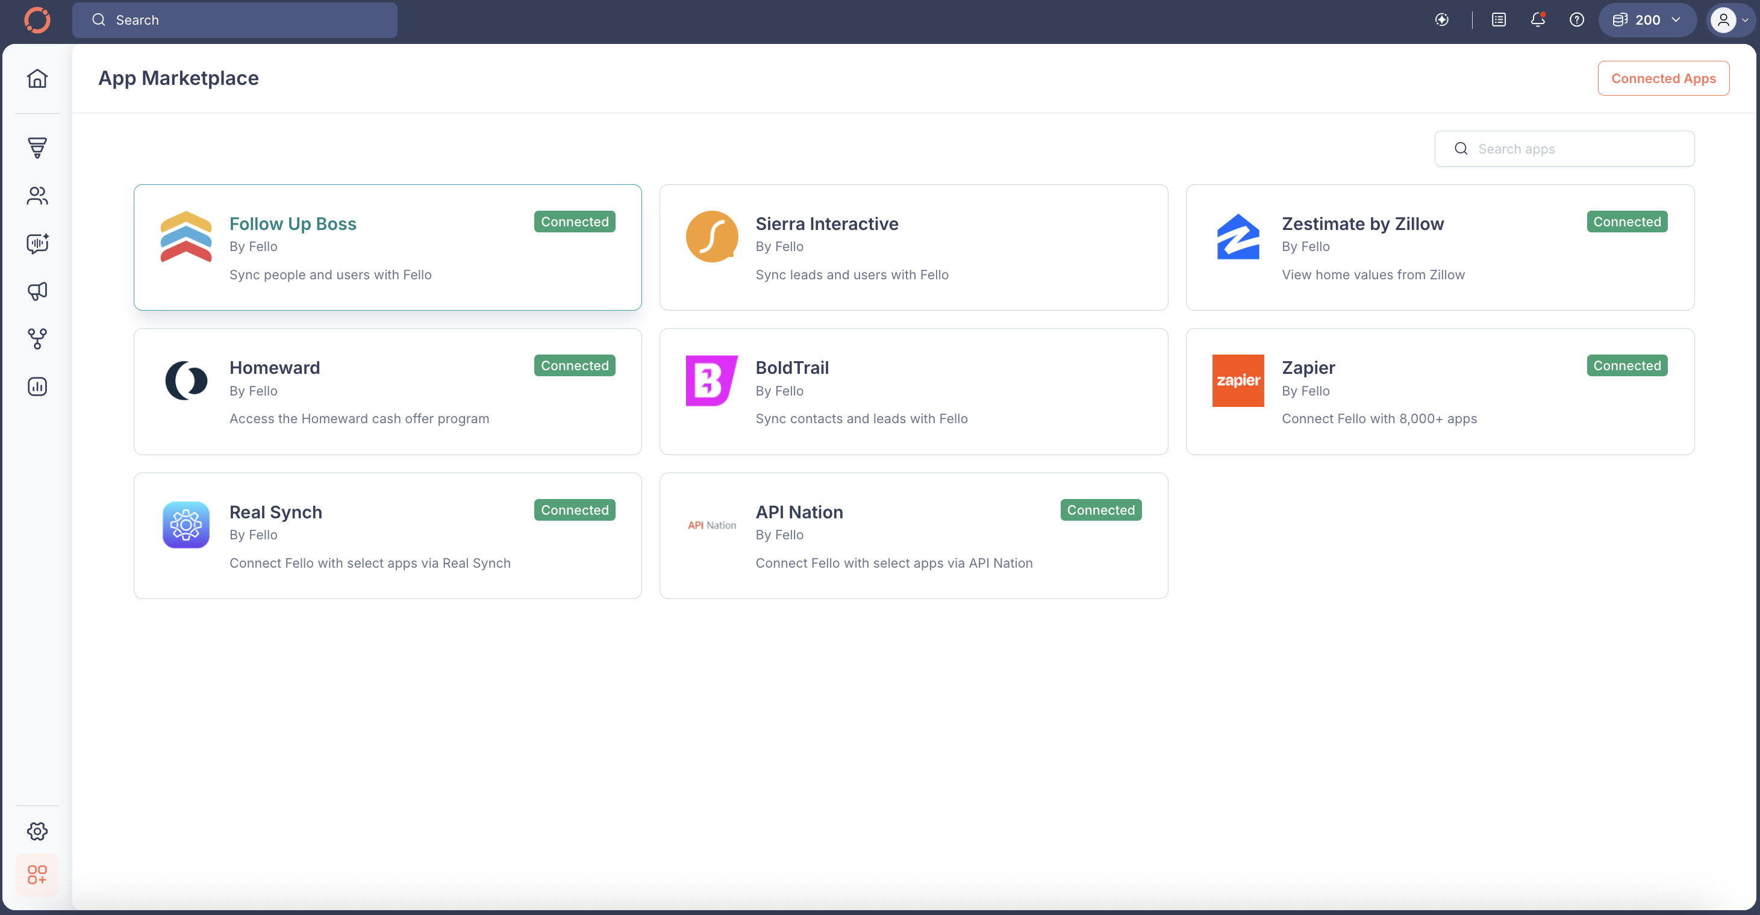
Task: Click 'Connect Fello with 8,000+ apps' text
Action: 1379,418
